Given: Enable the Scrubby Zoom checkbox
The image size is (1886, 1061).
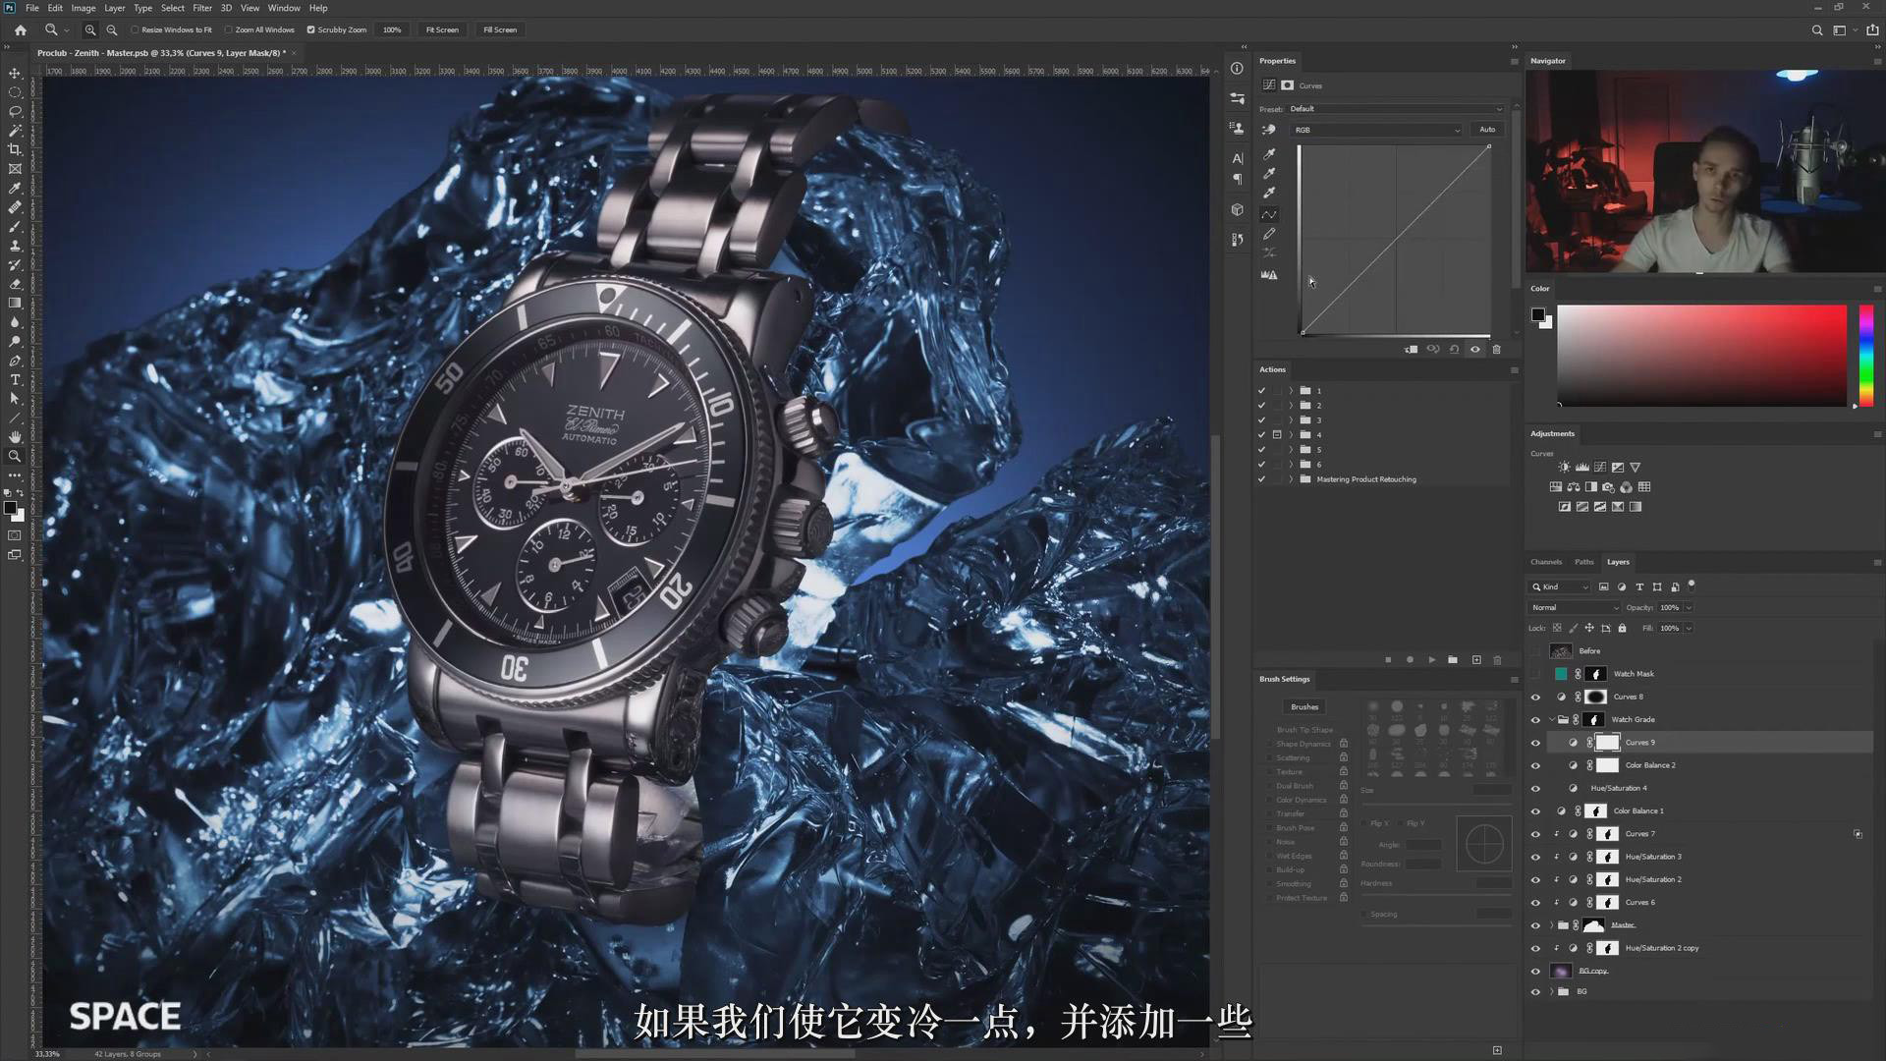Looking at the screenshot, I should (x=311, y=29).
